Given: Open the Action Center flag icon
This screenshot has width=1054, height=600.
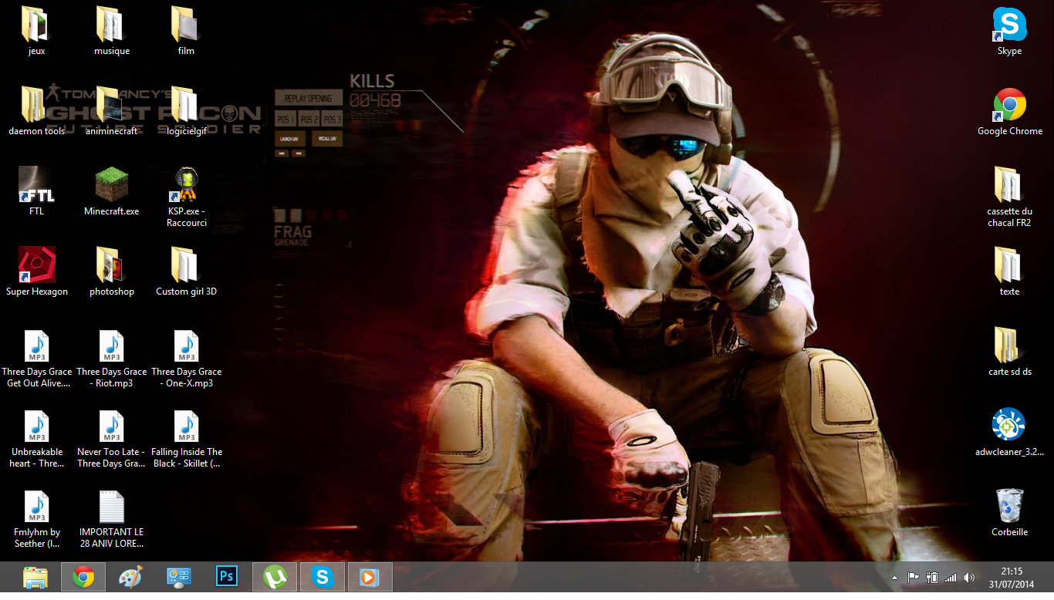Looking at the screenshot, I should click(x=913, y=578).
